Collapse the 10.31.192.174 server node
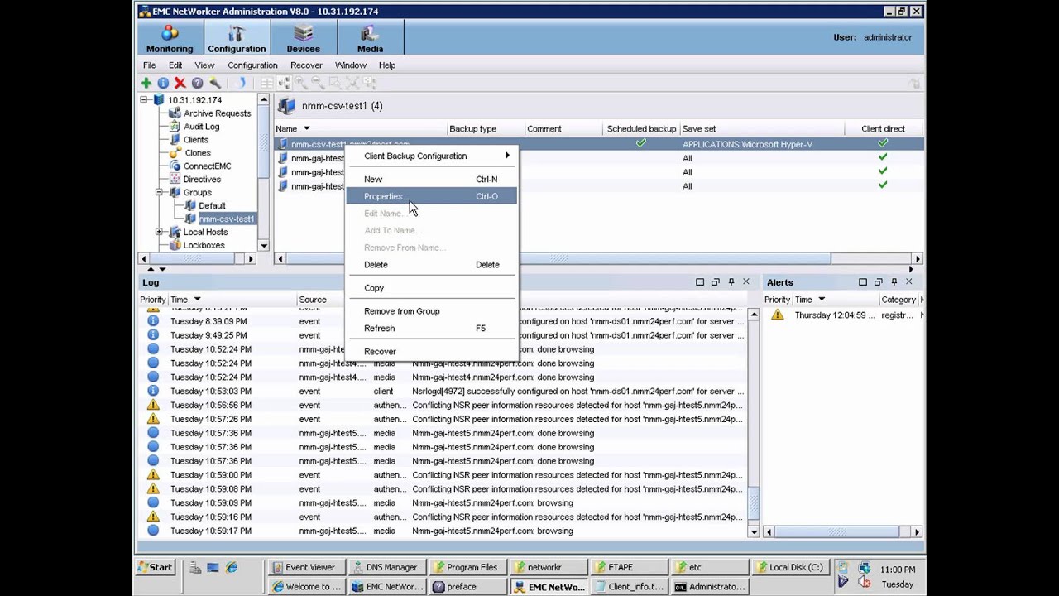Viewport: 1059px width, 596px height. [x=144, y=100]
